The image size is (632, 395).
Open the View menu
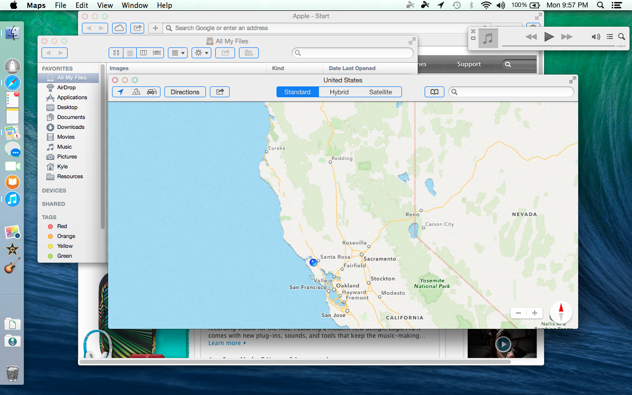(x=105, y=5)
